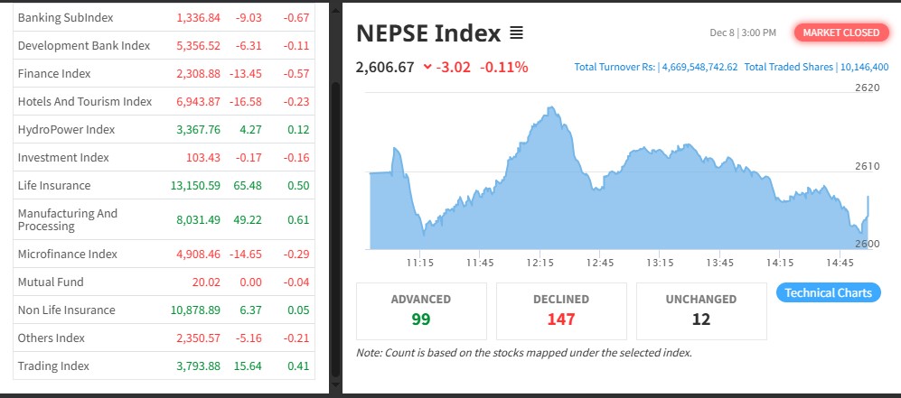Click the red down-arrow change indicator

(x=427, y=68)
